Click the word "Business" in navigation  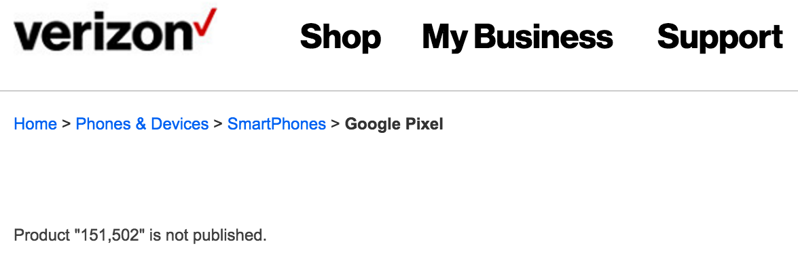pos(547,37)
